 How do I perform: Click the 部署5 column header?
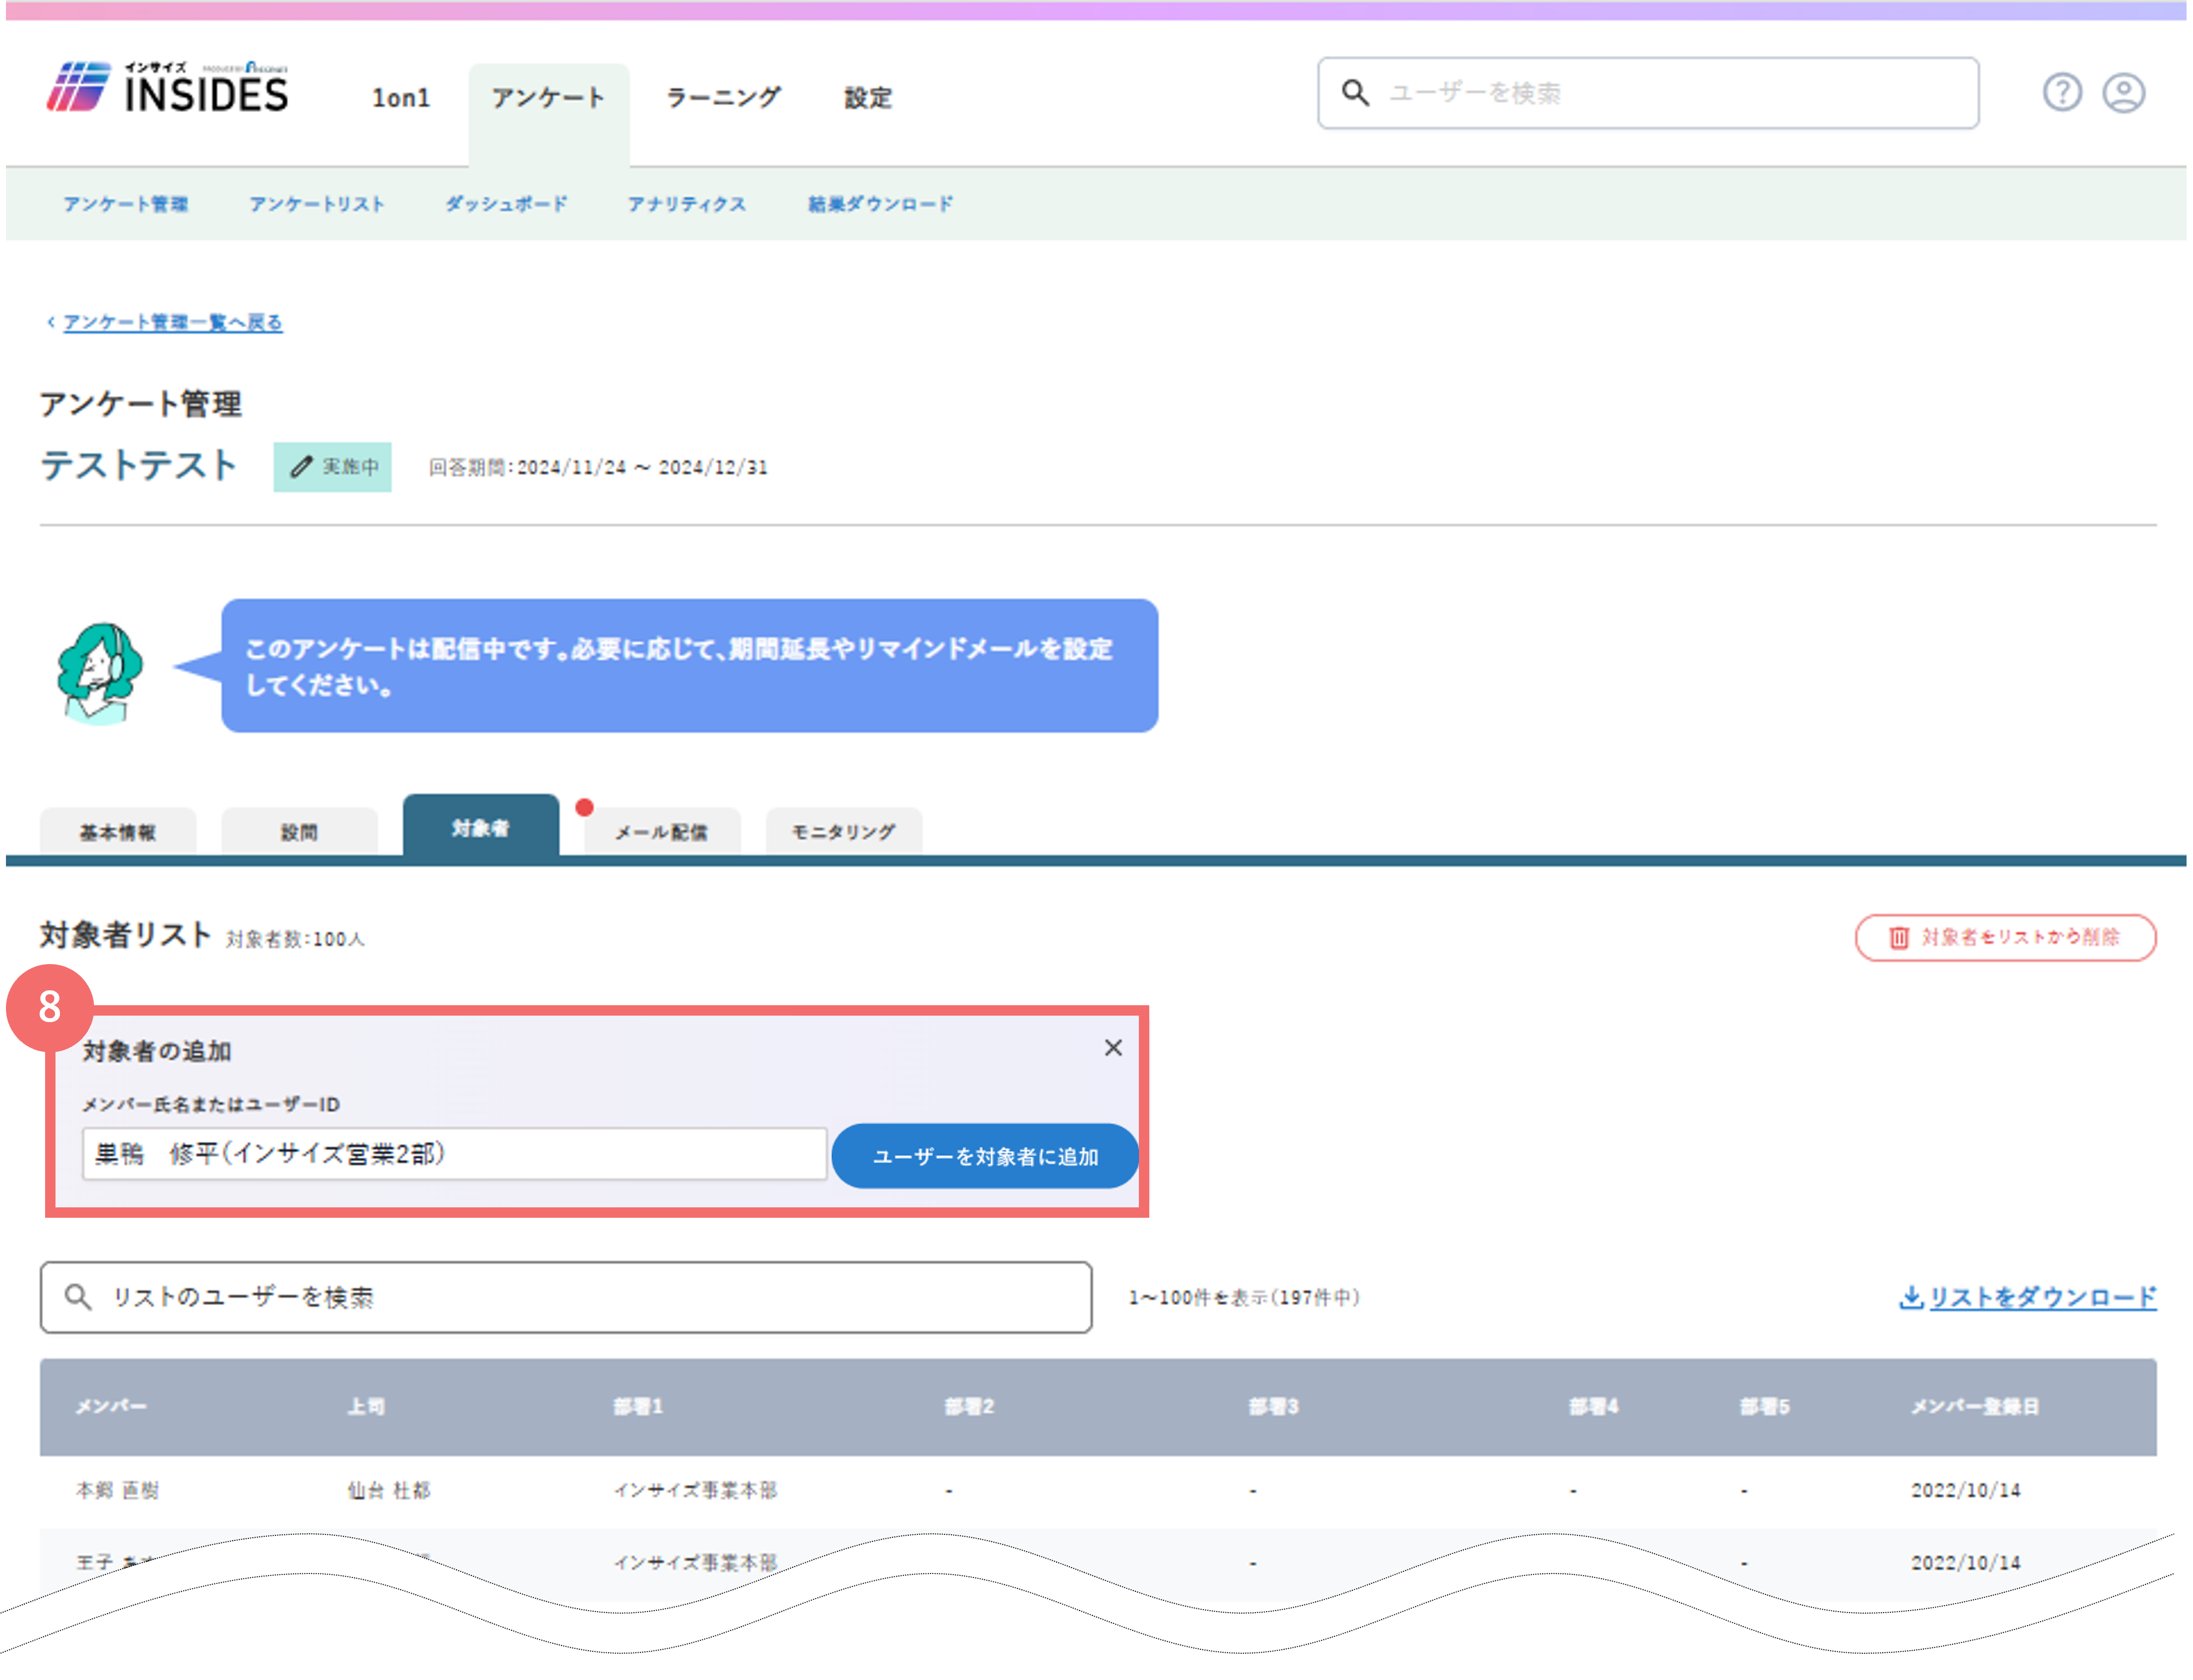pyautogui.click(x=1765, y=1406)
